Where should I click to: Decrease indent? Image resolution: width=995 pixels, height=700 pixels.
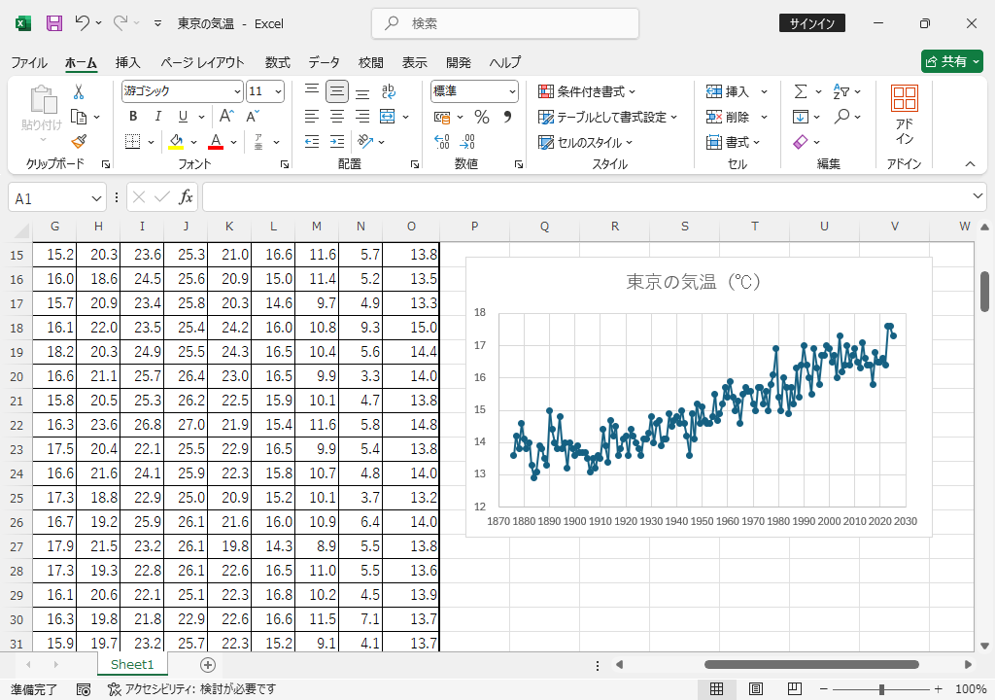312,142
